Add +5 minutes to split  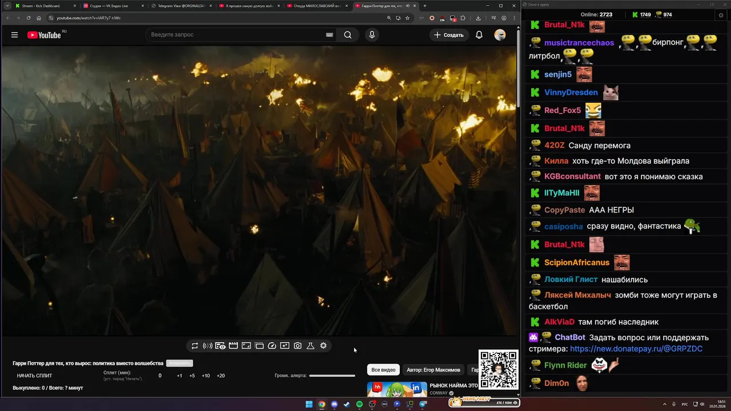[x=192, y=376]
